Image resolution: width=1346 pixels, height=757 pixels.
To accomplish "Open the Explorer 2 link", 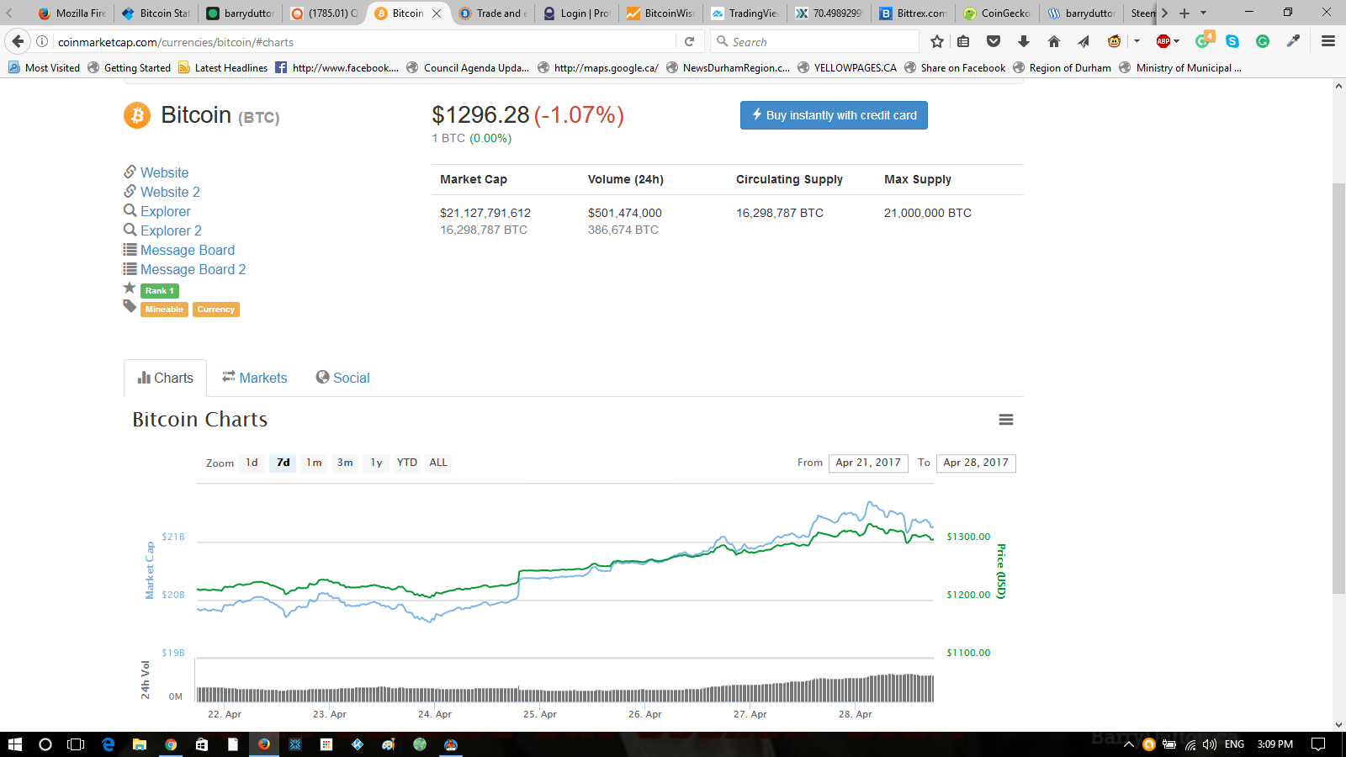I will coord(171,230).
